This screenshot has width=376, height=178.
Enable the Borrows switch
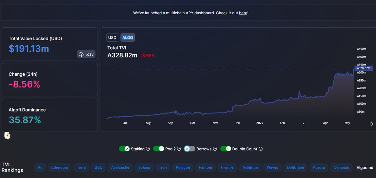(x=190, y=149)
